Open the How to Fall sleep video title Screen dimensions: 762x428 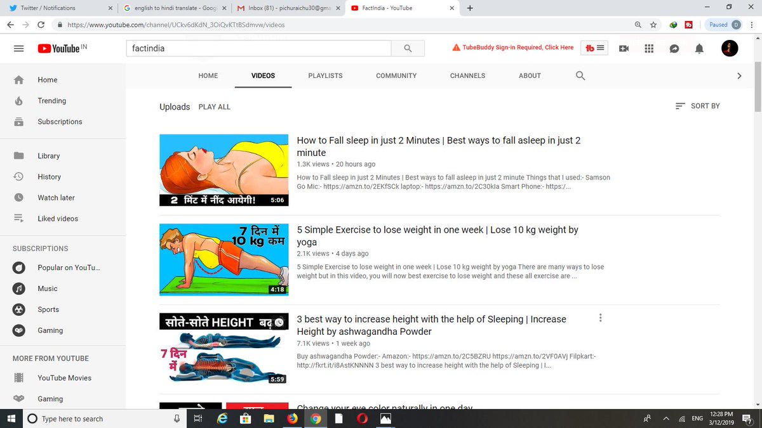pyautogui.click(x=439, y=146)
